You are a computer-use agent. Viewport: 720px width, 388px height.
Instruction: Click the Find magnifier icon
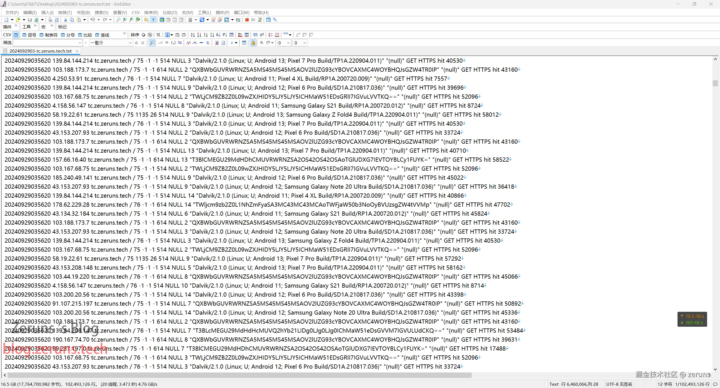point(118,20)
